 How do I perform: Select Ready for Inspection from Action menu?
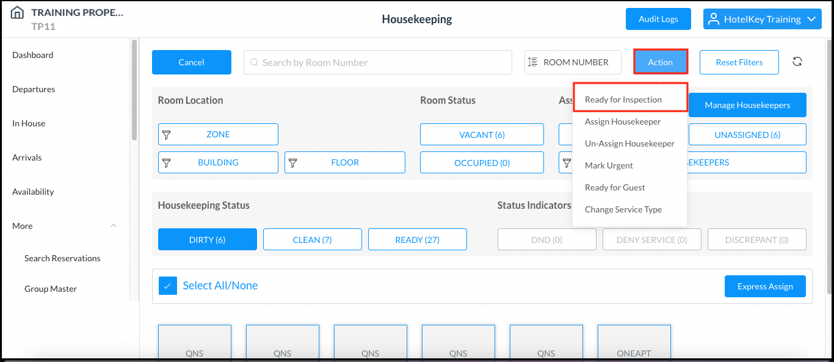point(624,98)
